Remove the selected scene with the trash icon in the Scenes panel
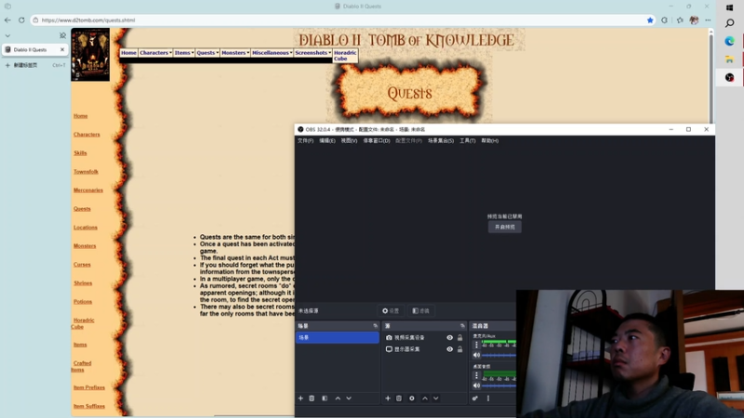Screen dimensions: 744x418 (312, 398)
